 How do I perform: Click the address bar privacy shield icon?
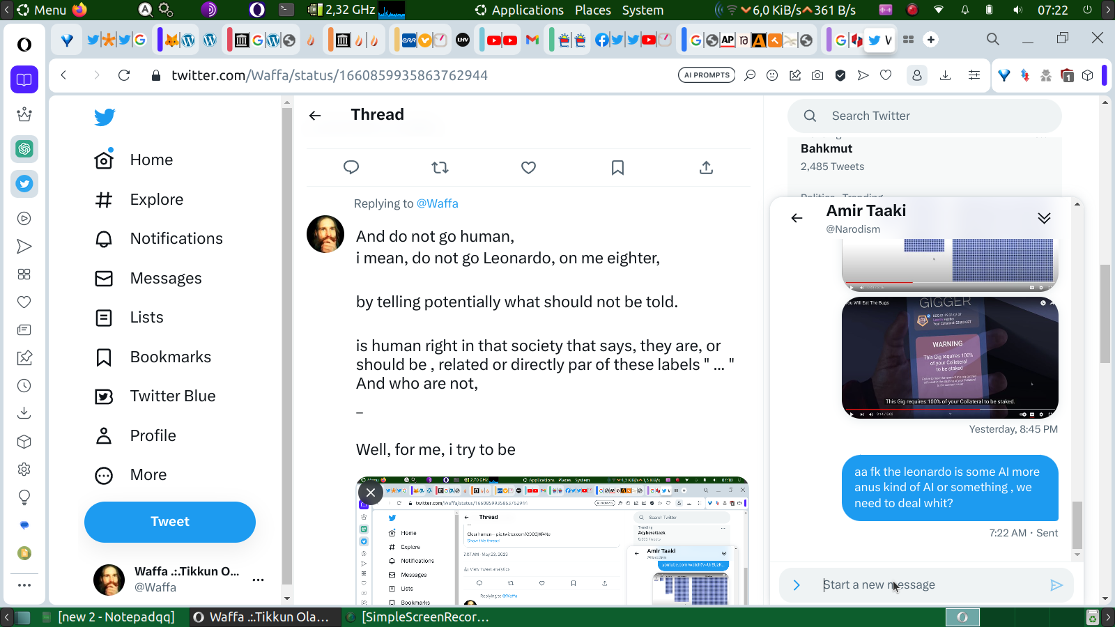[x=840, y=75]
